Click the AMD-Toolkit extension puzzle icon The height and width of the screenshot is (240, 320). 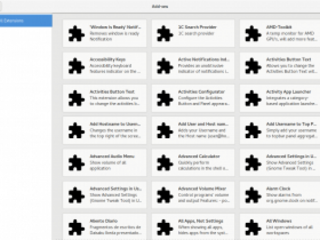point(252,34)
